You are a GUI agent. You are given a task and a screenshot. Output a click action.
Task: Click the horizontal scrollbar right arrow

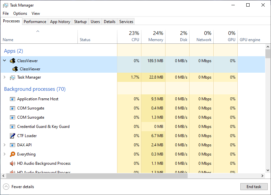262,176
